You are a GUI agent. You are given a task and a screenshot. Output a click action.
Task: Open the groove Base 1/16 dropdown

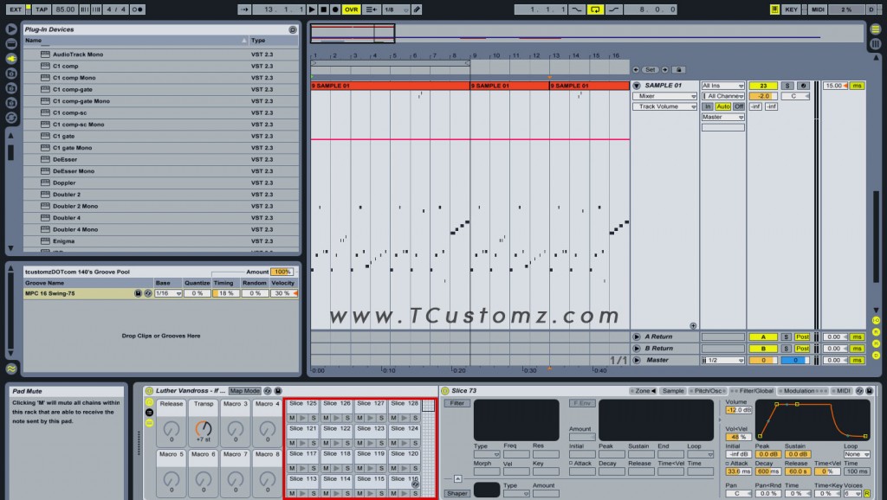(168, 294)
